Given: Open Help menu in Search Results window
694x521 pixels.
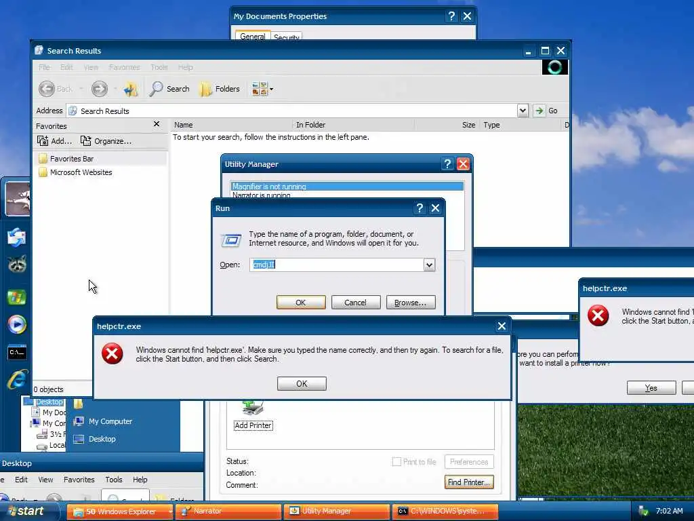Looking at the screenshot, I should (186, 67).
